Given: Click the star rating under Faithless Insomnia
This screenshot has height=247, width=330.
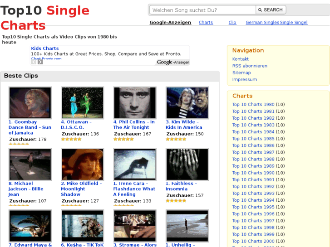Looking at the screenshot, I should click(176, 200).
